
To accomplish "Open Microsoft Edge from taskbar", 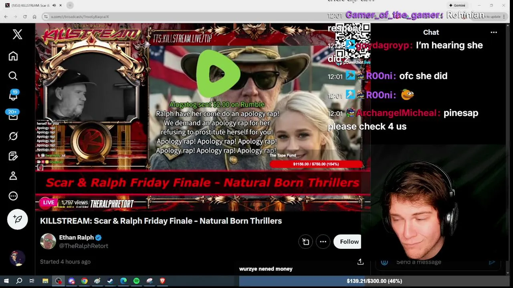I will tap(123, 281).
